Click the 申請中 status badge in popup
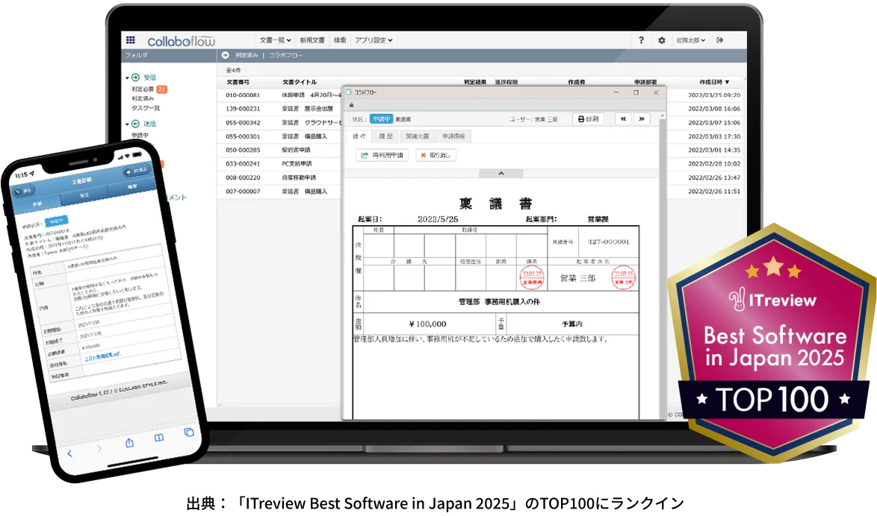Viewport: 877px width, 516px height. point(382,119)
